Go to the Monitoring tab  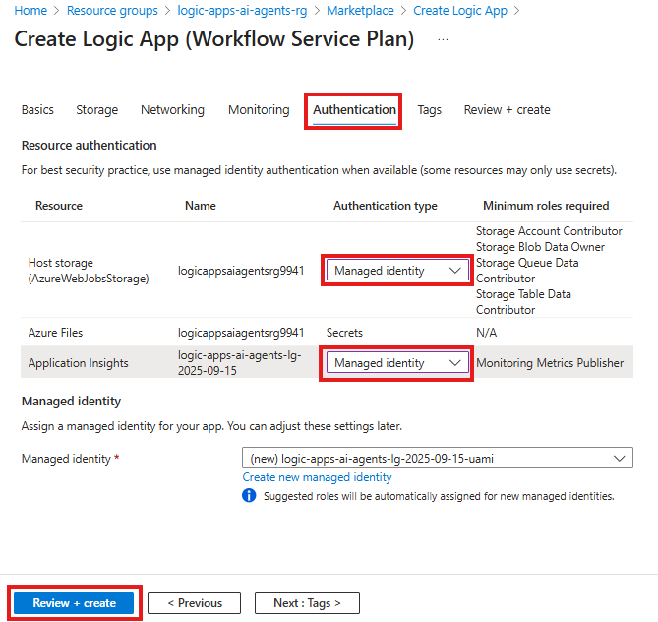pyautogui.click(x=259, y=110)
